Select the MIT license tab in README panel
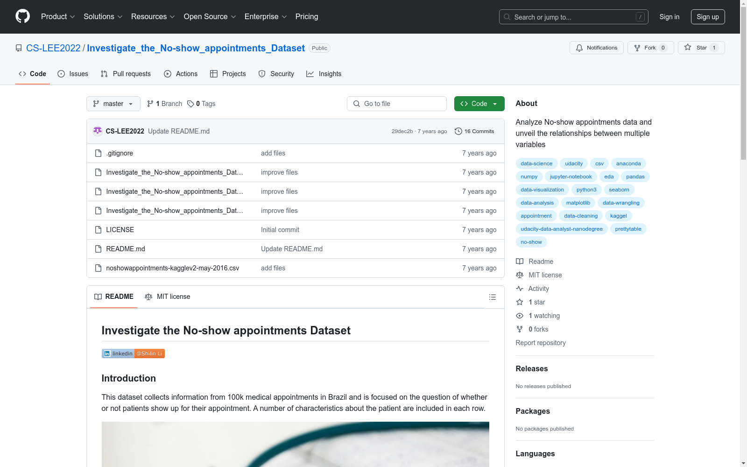Image resolution: width=747 pixels, height=467 pixels. tap(168, 297)
